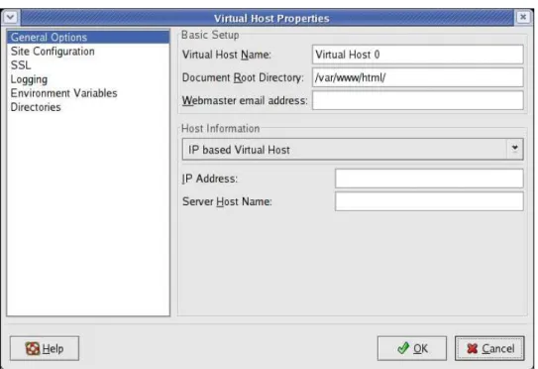Open the window menu in title bar

click(x=11, y=17)
